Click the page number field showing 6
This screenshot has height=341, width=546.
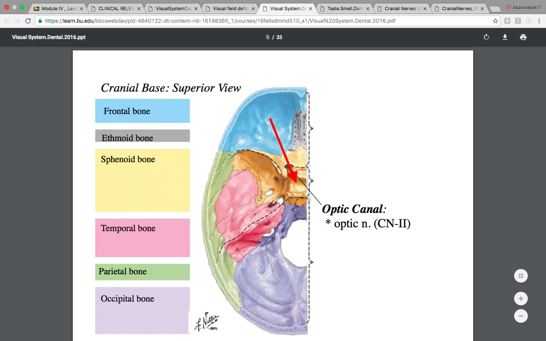[268, 37]
